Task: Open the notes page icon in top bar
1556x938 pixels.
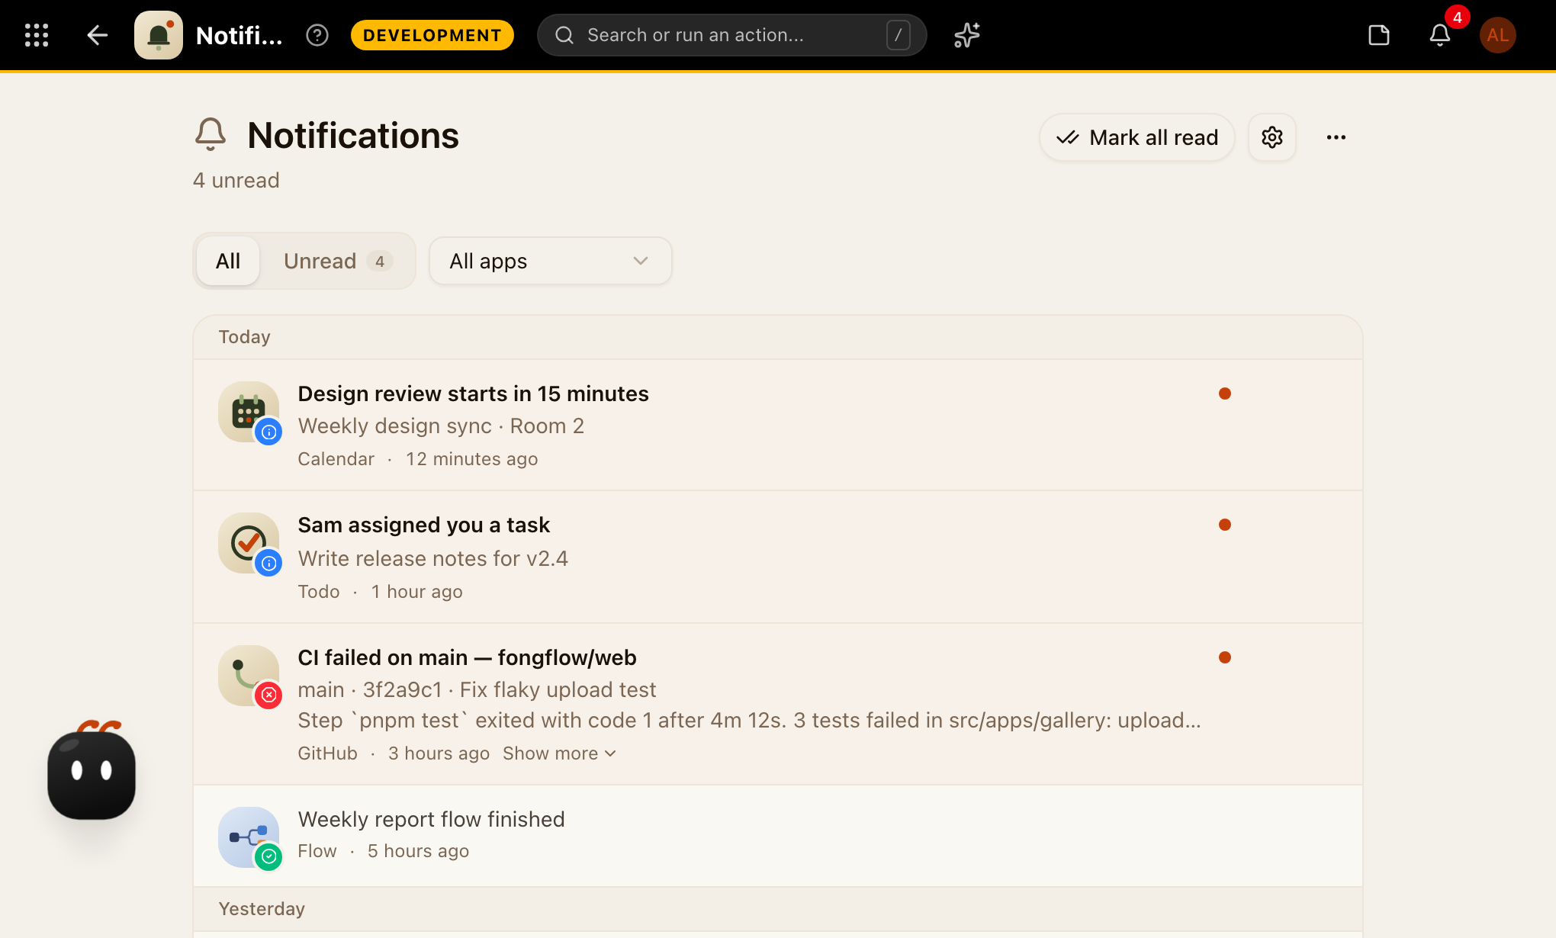Action: [x=1378, y=35]
